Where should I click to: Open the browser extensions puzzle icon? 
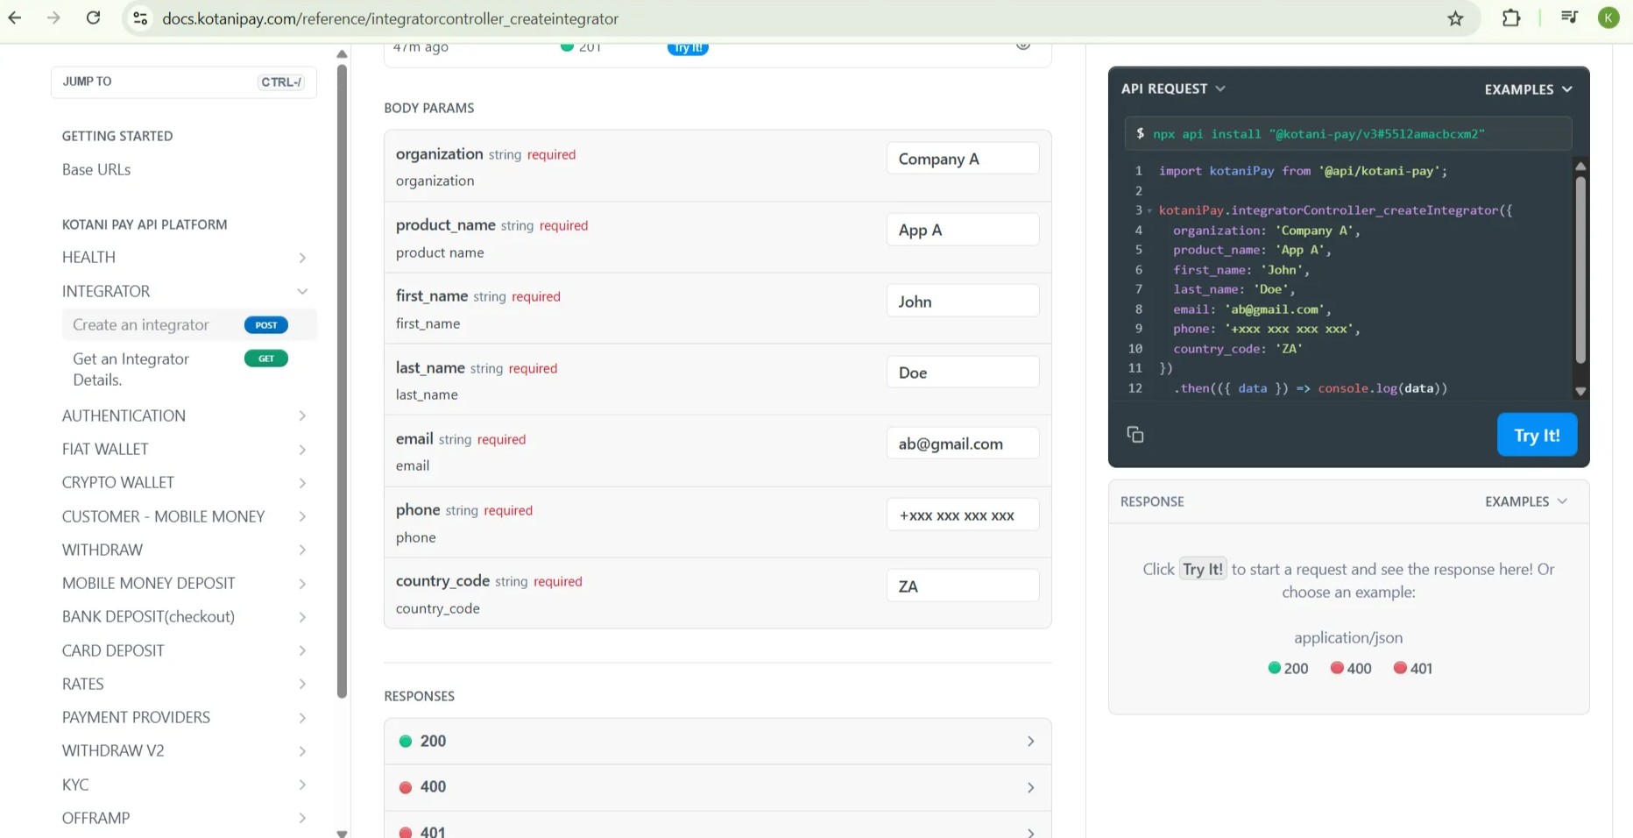[1511, 18]
